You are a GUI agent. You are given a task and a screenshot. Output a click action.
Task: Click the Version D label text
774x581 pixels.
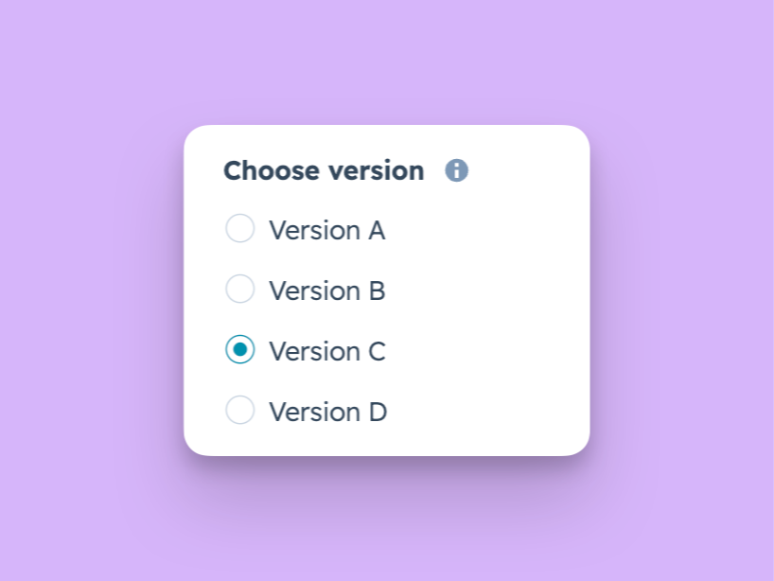pyautogui.click(x=328, y=411)
